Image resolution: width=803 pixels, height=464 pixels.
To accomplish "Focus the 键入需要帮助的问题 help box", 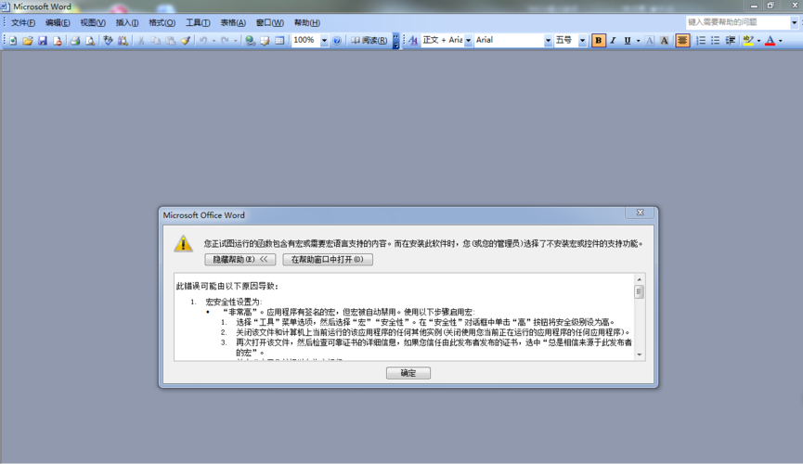I will click(x=738, y=22).
